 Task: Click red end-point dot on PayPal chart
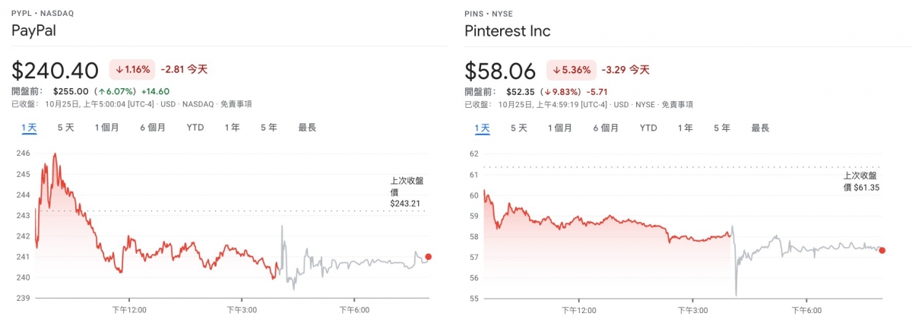(429, 257)
